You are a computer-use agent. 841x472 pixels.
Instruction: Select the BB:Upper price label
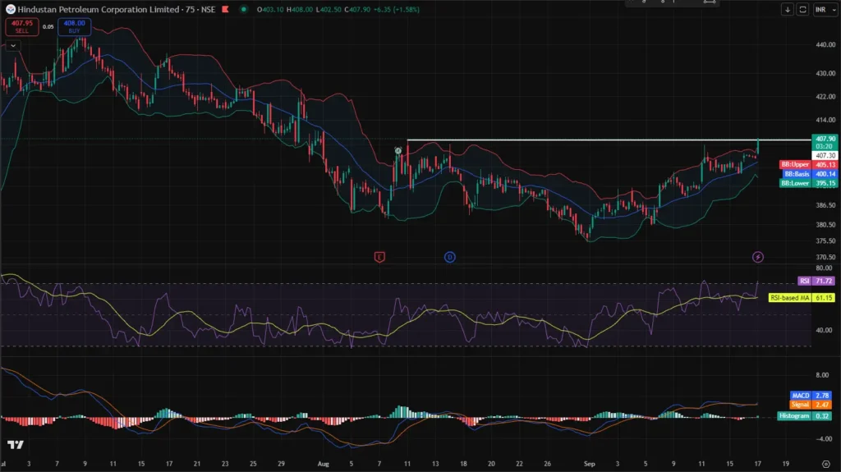pyautogui.click(x=794, y=164)
